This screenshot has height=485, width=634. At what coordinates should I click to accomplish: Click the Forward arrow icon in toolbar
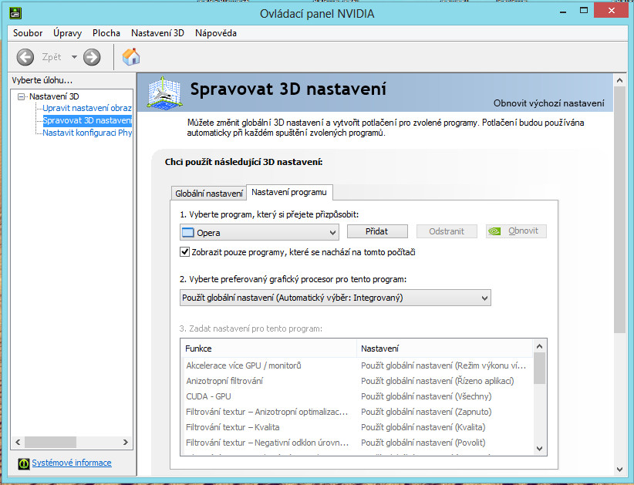click(x=92, y=57)
